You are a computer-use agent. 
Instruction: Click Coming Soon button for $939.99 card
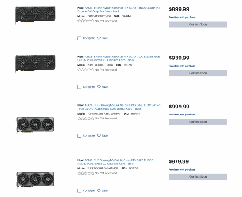(x=198, y=73)
